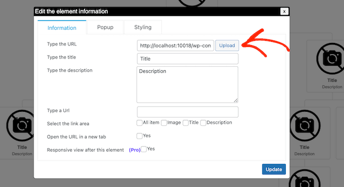This screenshot has width=344, height=187.
Task: Click the empty Type a Url field
Action: [188, 112]
